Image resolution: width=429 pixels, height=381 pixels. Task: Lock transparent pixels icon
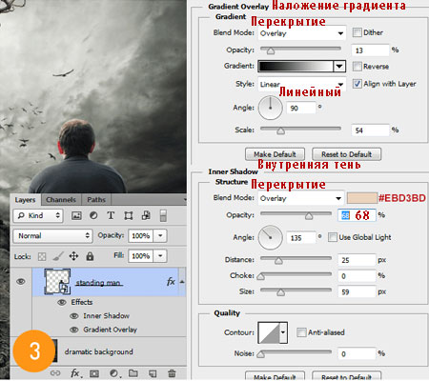[42, 256]
